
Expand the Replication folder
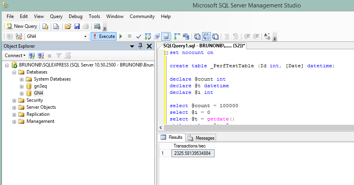click(x=14, y=115)
